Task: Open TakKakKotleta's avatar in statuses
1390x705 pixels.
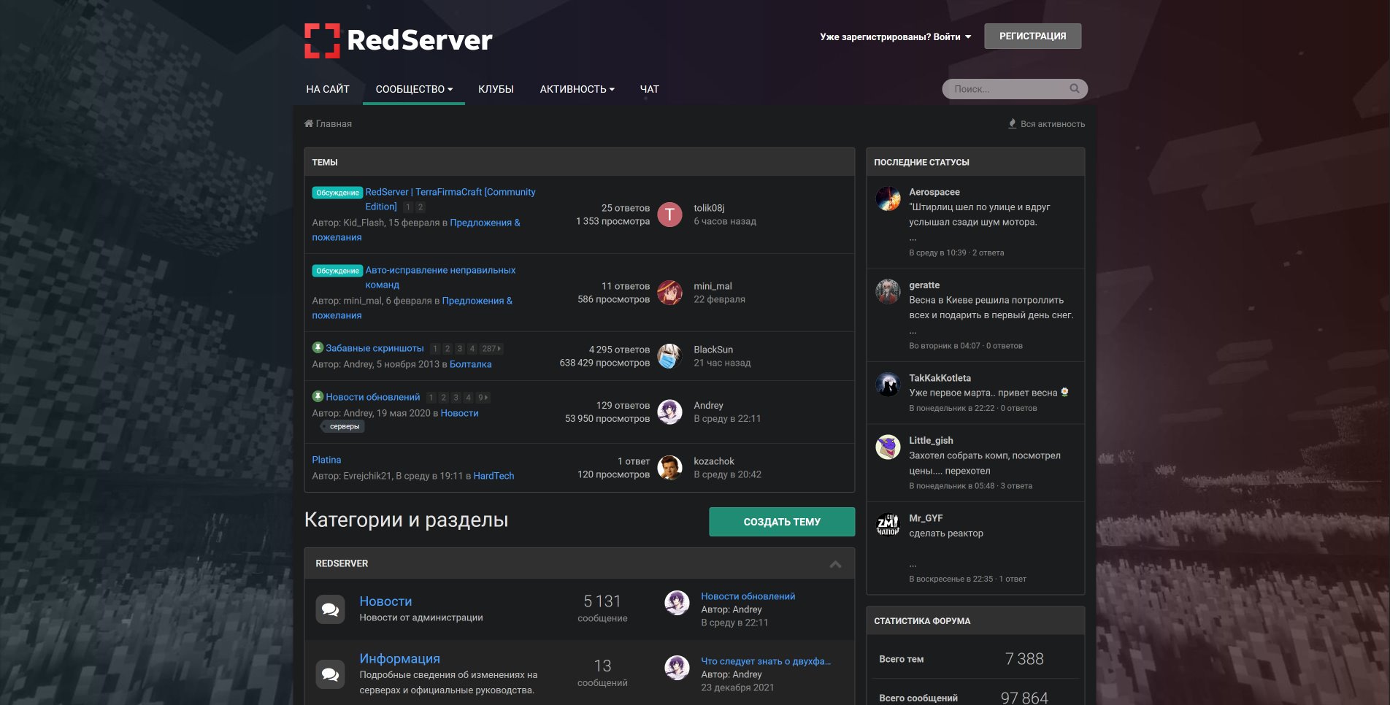Action: 888,384
